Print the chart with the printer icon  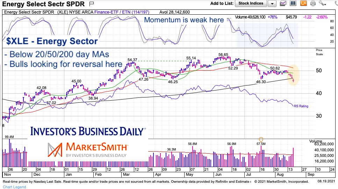pos(313,3)
